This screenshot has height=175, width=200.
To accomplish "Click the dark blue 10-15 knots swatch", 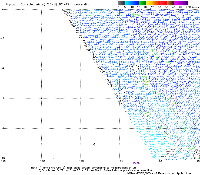I will (x=135, y=3).
